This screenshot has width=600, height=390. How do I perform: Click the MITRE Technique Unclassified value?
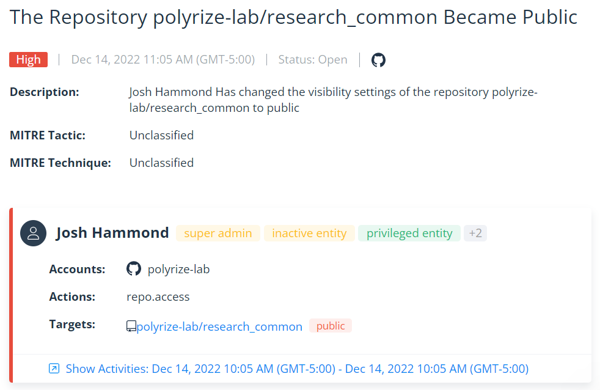(x=161, y=163)
